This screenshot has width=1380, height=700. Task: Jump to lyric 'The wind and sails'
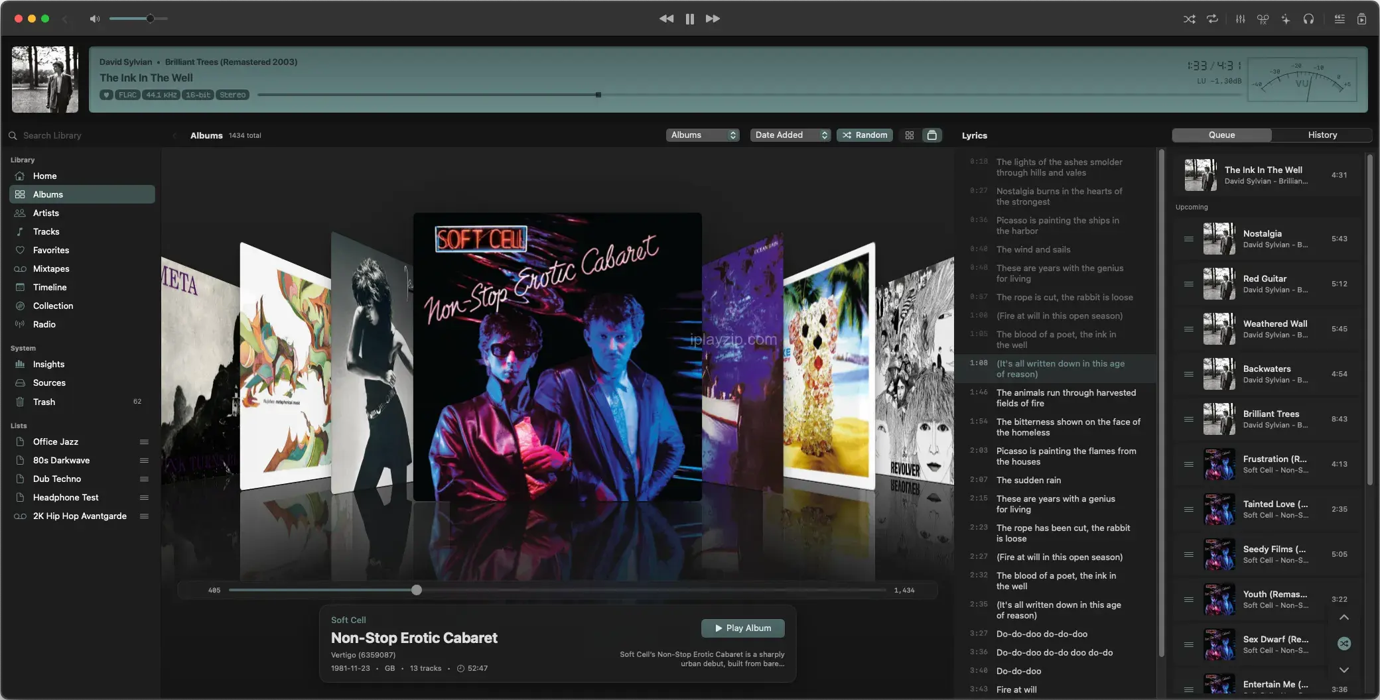click(1033, 249)
